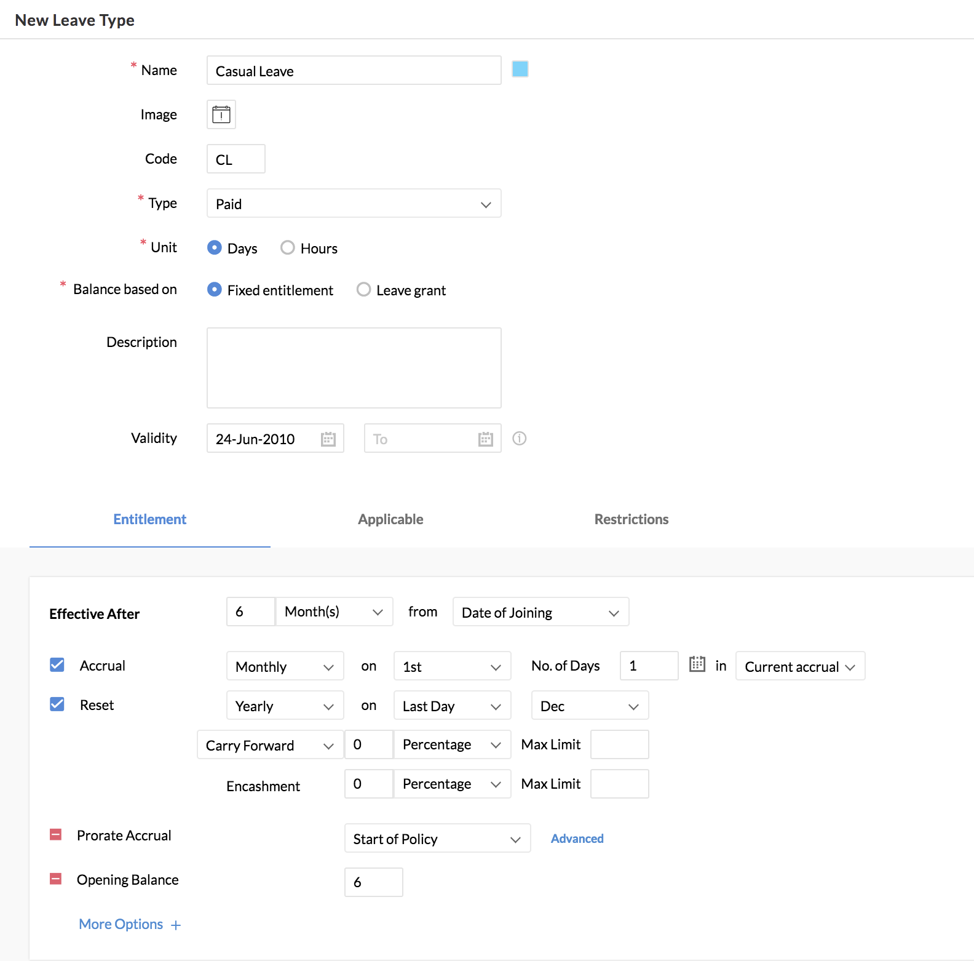
Task: Open the Start of Policy dropdown
Action: 437,839
